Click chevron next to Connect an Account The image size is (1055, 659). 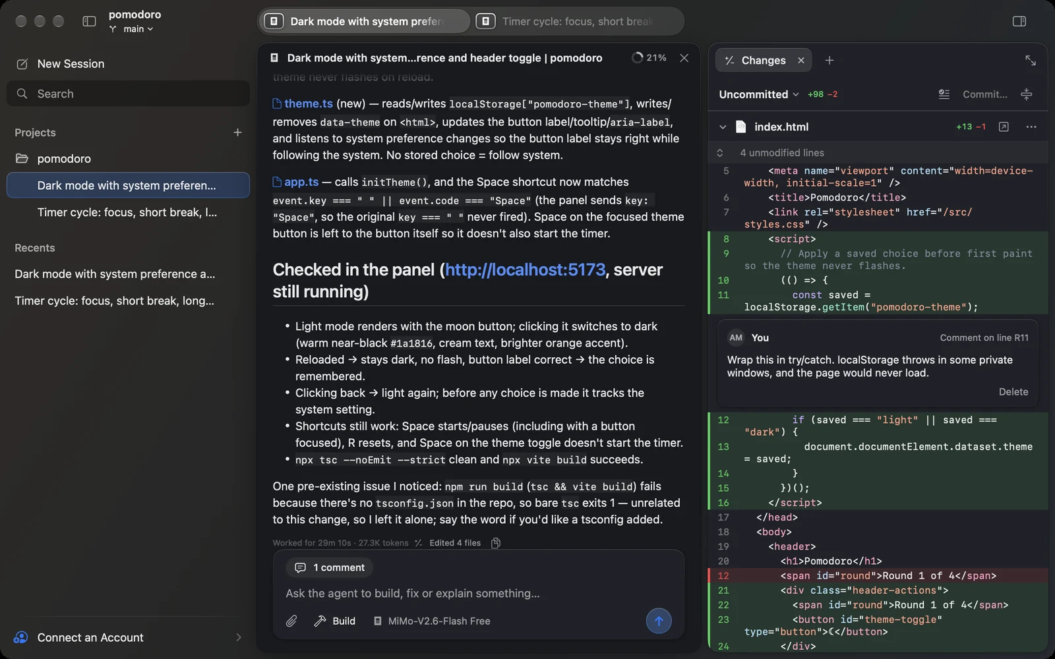pyautogui.click(x=238, y=637)
